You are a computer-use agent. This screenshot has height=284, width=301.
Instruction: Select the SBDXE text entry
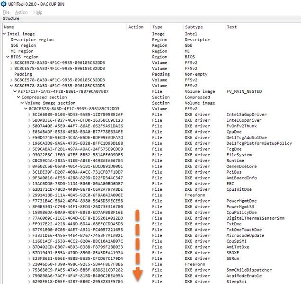[x=233, y=253]
